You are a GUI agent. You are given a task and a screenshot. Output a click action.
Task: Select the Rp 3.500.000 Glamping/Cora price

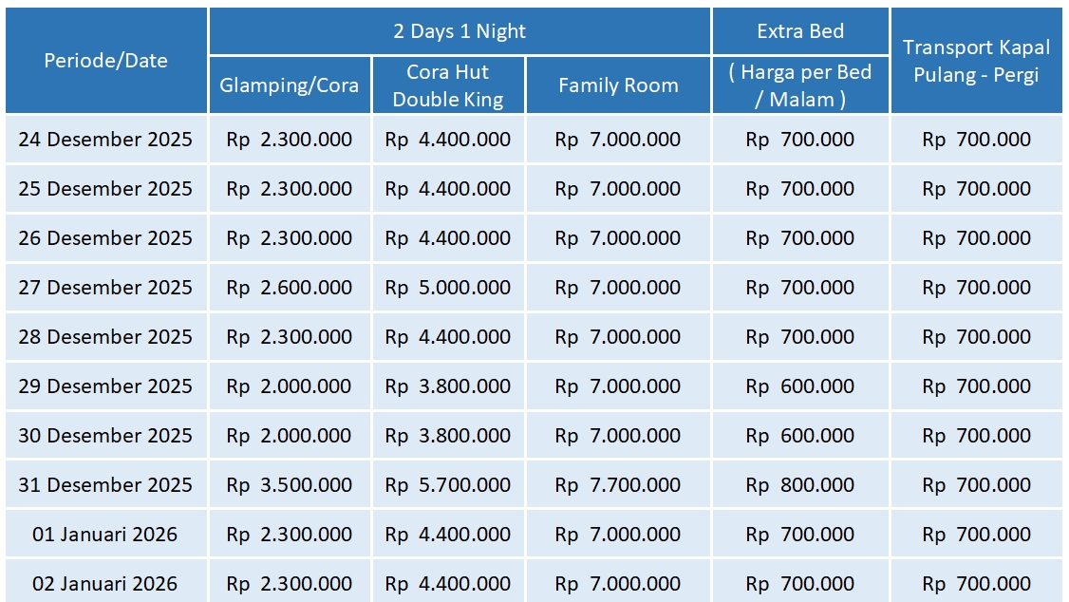coord(290,485)
